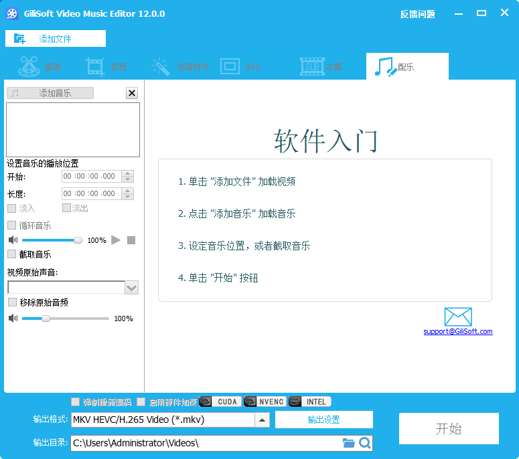Decrease the 长度 value with down arrow
Screen dimensions: 519x459
(x=128, y=197)
